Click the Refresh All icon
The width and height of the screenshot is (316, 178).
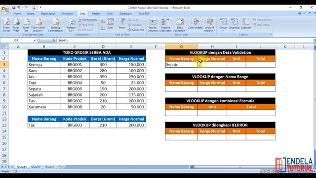tap(72, 22)
